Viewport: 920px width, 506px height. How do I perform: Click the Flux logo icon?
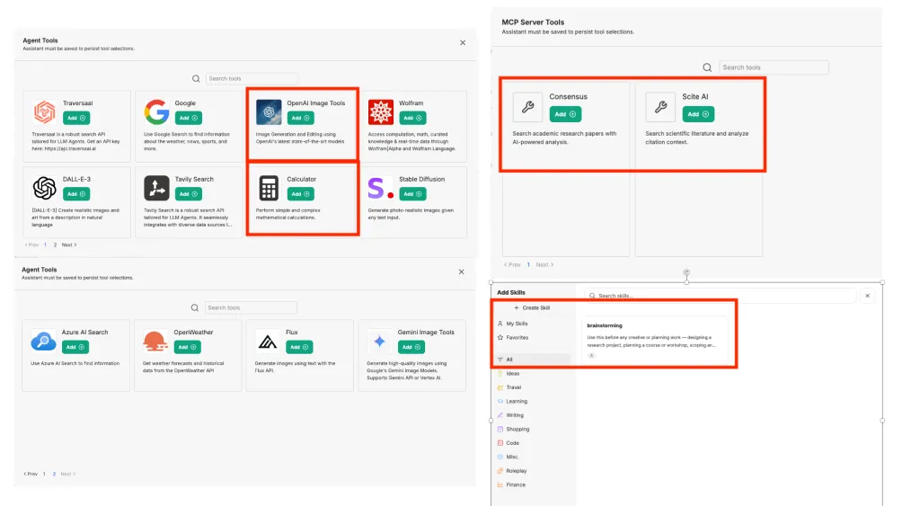click(268, 341)
